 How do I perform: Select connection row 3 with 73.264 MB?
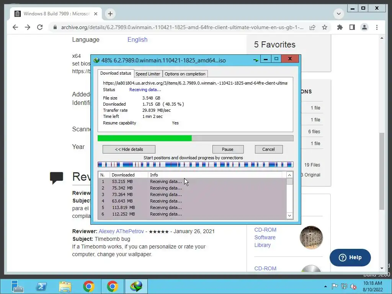coord(193,194)
